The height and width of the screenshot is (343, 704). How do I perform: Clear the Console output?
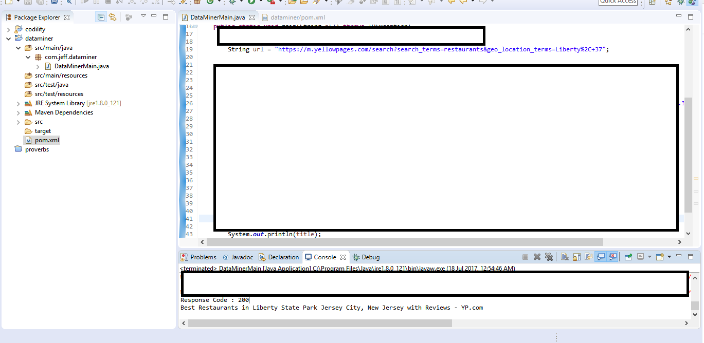coord(565,257)
